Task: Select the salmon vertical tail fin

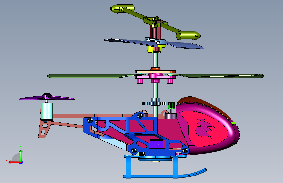Action: pos(44,129)
